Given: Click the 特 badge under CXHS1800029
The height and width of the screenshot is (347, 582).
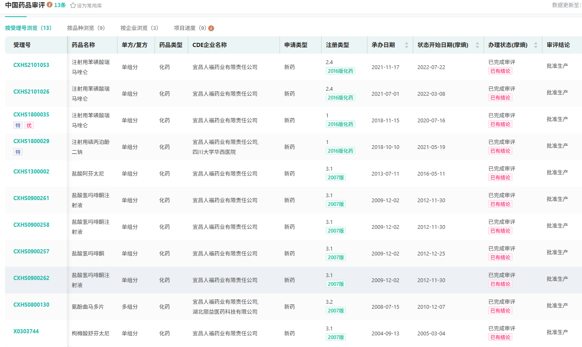Looking at the screenshot, I should tap(18, 152).
